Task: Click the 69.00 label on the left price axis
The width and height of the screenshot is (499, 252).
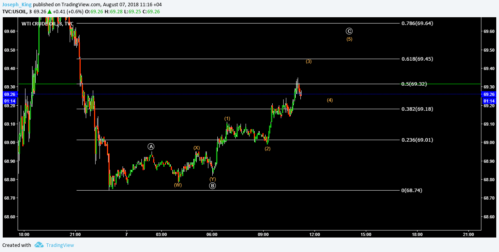Action: coord(9,142)
